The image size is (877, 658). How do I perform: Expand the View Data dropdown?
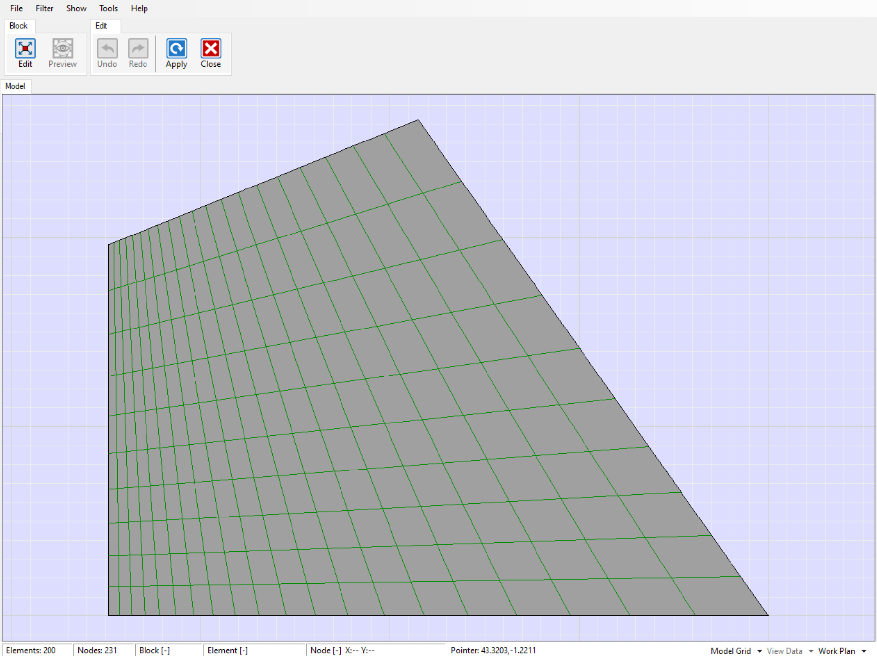coord(811,651)
